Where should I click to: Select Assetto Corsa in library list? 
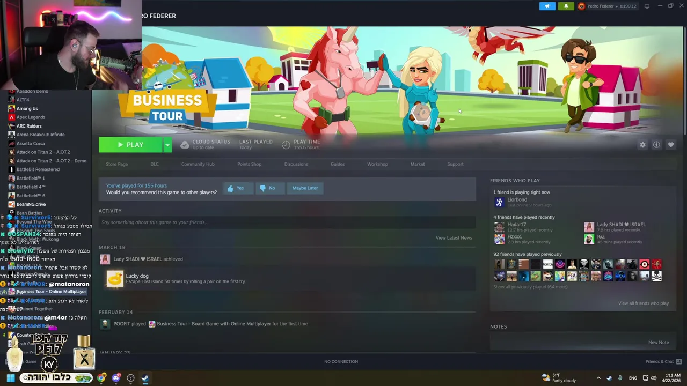(31, 144)
